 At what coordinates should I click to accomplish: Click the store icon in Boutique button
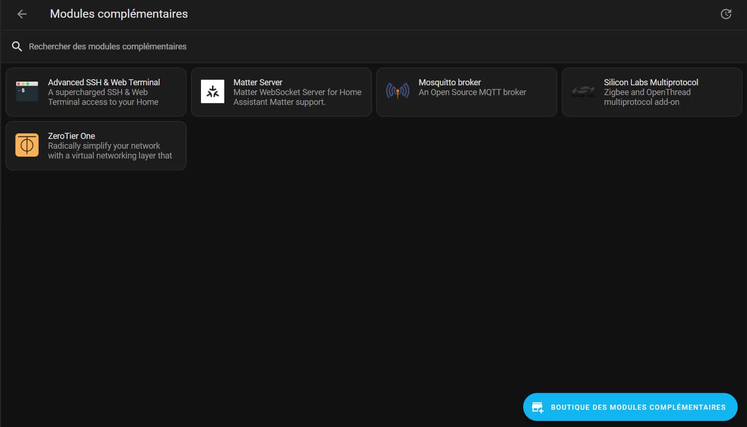[538, 407]
